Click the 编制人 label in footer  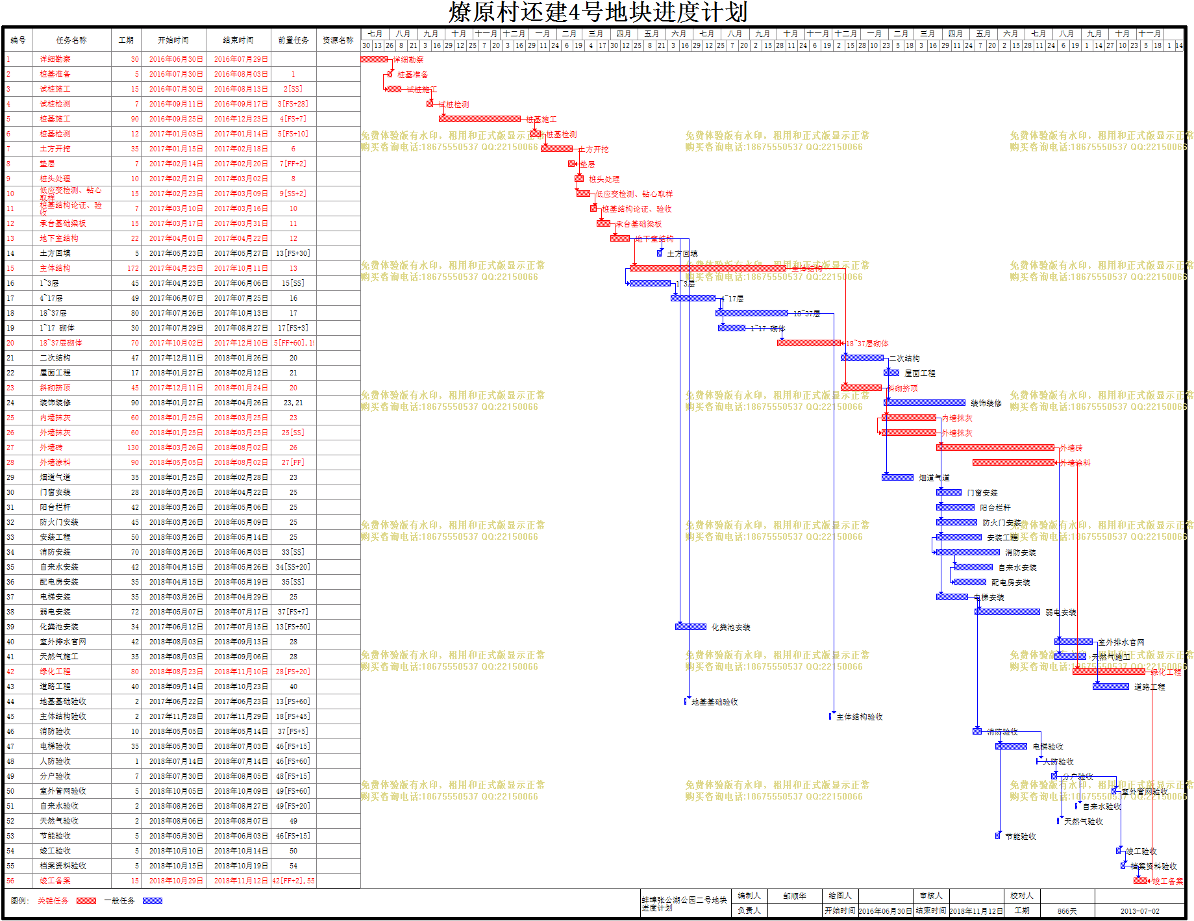pos(749,896)
